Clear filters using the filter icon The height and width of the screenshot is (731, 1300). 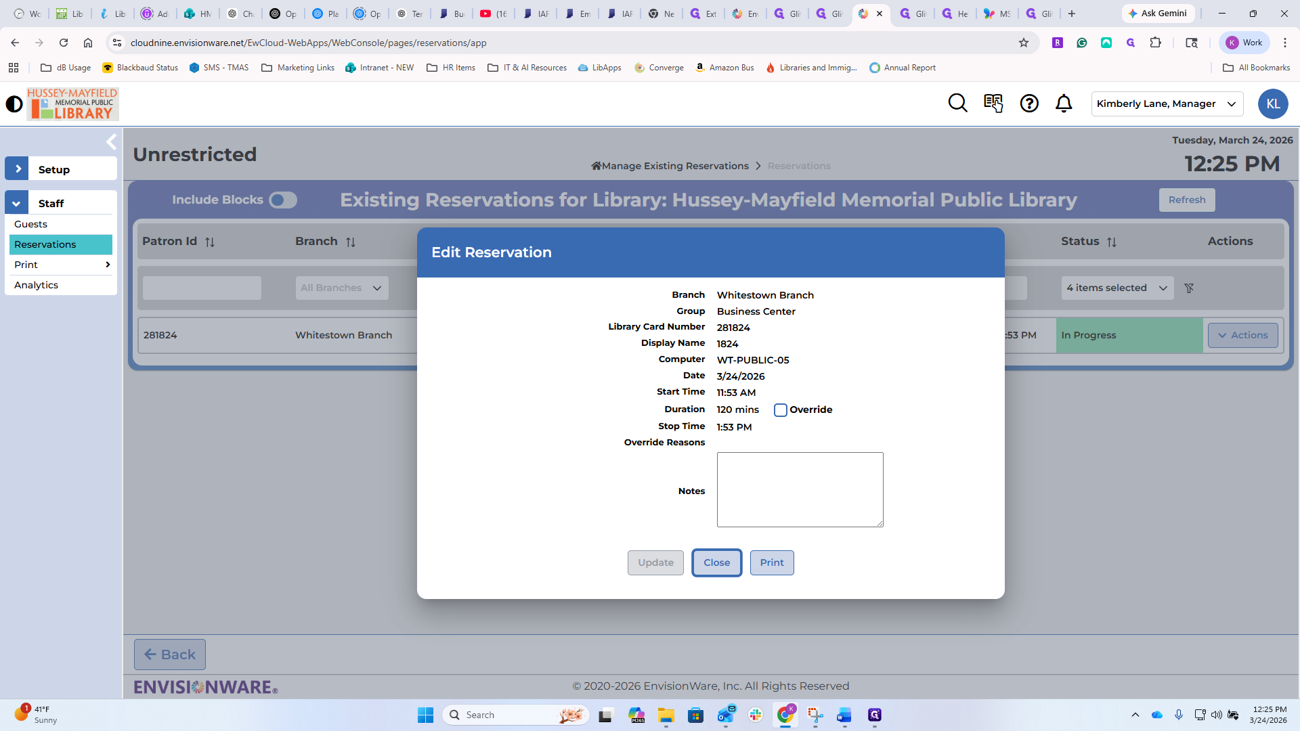coord(1189,288)
